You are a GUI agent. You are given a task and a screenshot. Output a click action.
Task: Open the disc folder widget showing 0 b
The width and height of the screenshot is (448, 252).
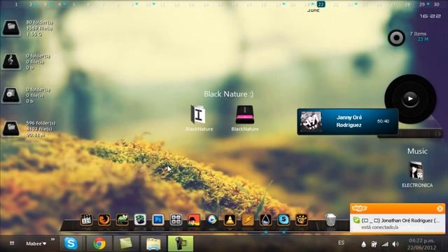[x=11, y=95]
